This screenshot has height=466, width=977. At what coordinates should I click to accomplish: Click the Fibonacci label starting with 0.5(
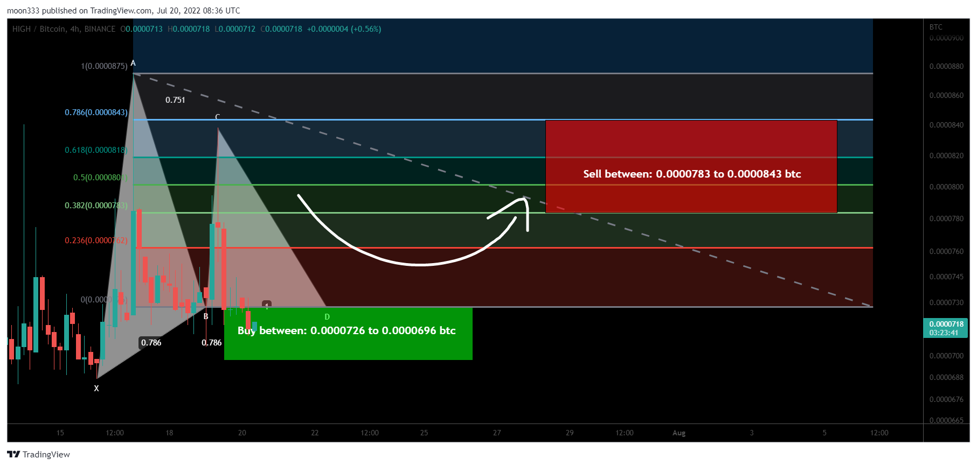coord(100,178)
